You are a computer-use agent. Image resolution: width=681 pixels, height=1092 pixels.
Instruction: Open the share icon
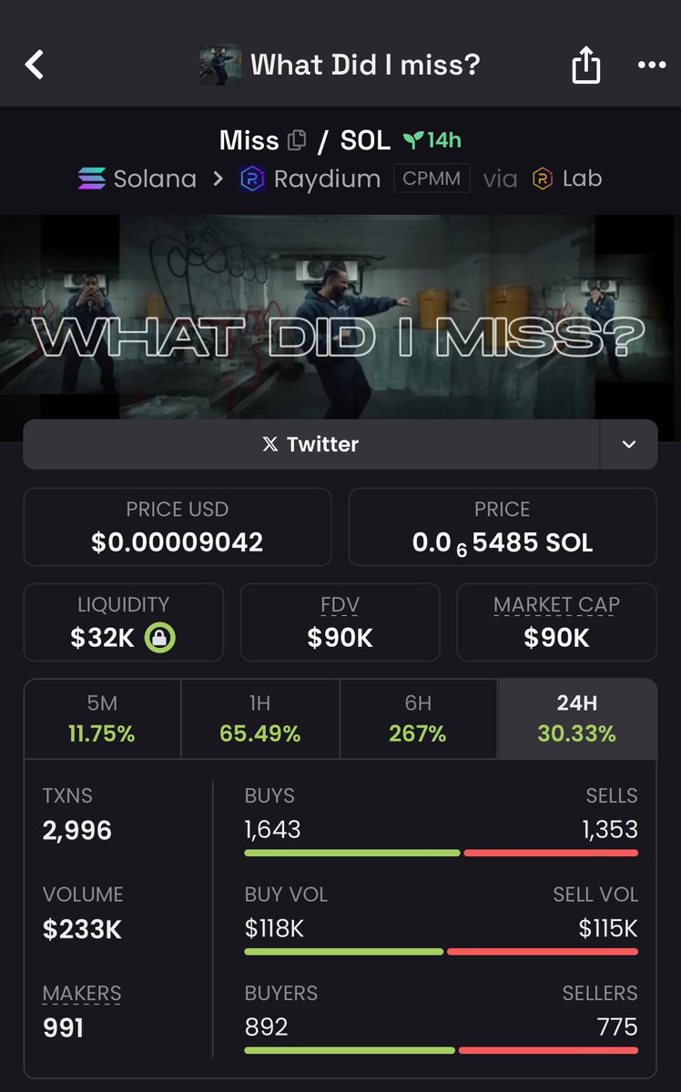pyautogui.click(x=586, y=65)
